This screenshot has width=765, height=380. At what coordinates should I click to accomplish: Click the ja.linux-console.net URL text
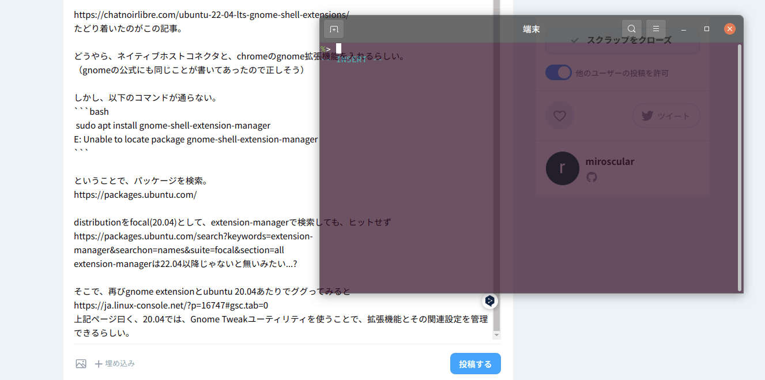171,305
